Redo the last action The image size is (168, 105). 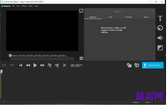[12, 65]
